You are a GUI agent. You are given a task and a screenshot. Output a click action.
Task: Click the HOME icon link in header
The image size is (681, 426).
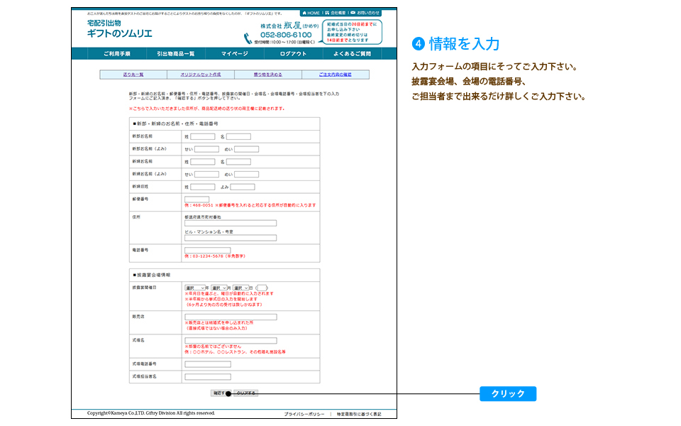point(311,13)
